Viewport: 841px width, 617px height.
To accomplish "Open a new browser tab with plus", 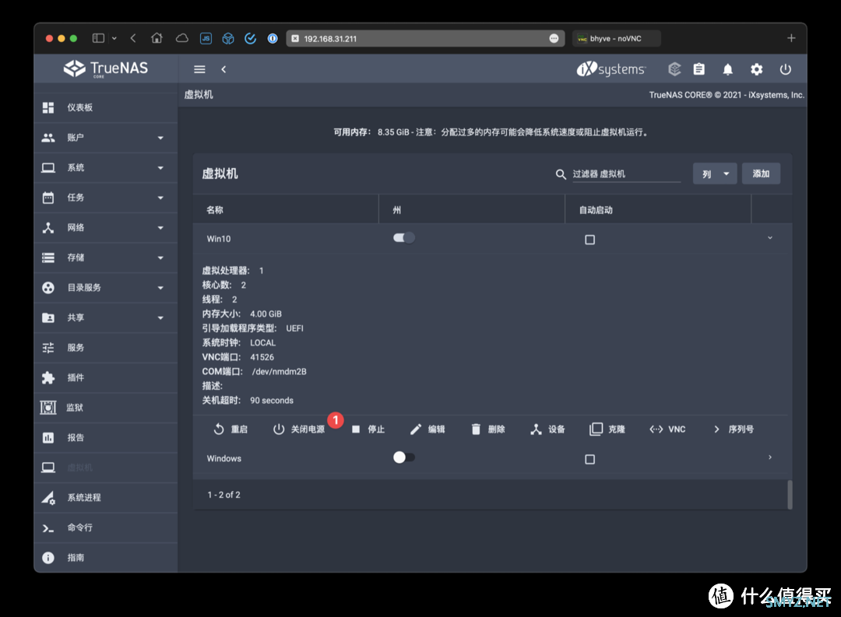I will pyautogui.click(x=791, y=38).
